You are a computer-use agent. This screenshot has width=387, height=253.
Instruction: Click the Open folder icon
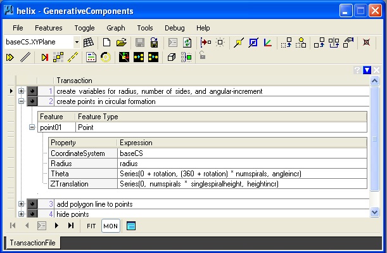coord(121,42)
